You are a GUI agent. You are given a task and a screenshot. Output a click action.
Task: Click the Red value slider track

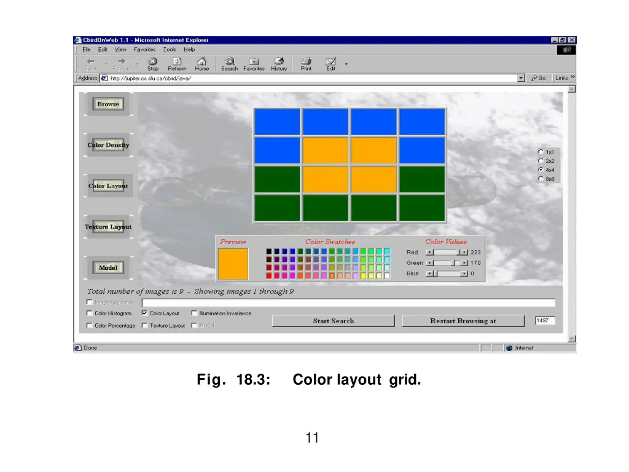[x=447, y=252]
